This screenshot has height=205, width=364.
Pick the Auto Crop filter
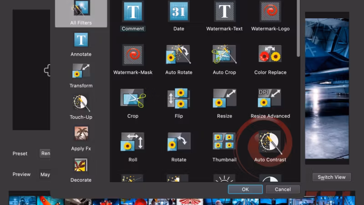point(224,60)
